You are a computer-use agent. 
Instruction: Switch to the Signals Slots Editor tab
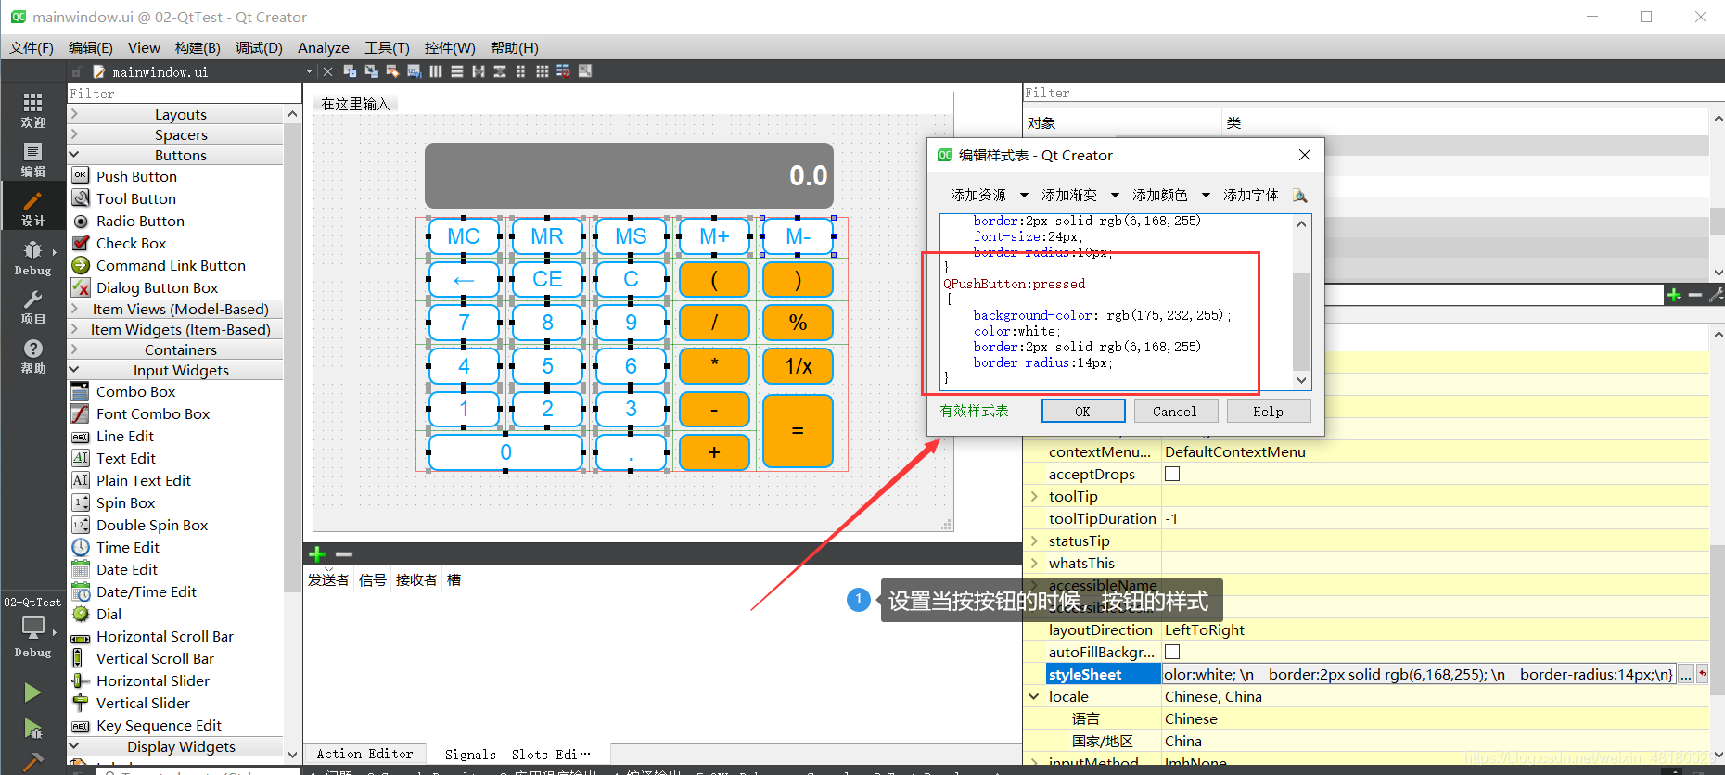517,754
